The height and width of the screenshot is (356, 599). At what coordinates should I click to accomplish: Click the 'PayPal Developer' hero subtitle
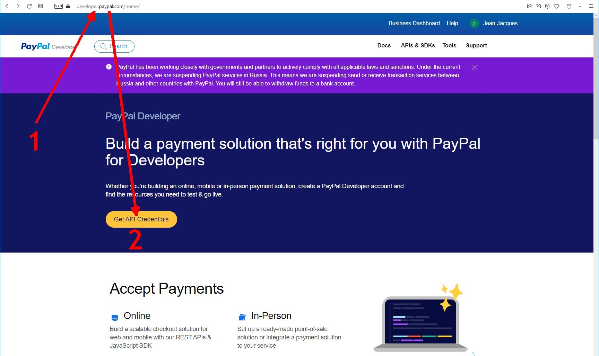(x=143, y=116)
